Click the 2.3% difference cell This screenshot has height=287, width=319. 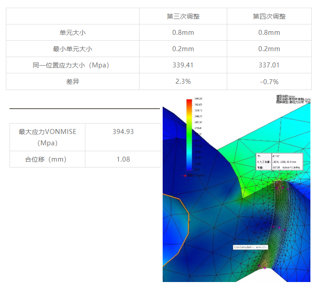[x=183, y=81]
